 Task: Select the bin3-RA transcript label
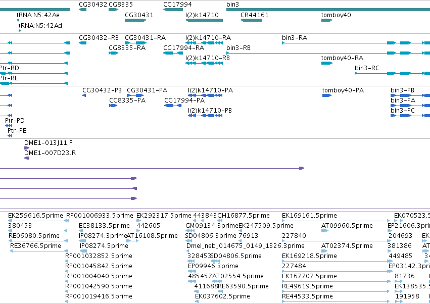coord(295,38)
